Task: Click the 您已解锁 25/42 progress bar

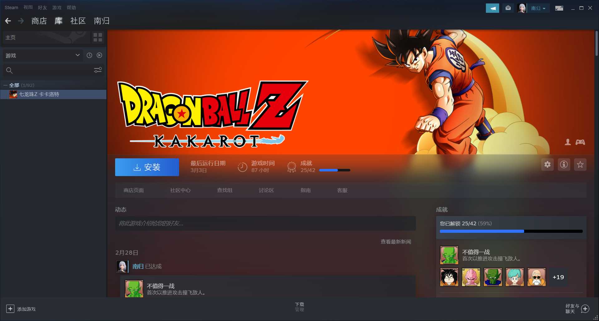Action: [511, 231]
